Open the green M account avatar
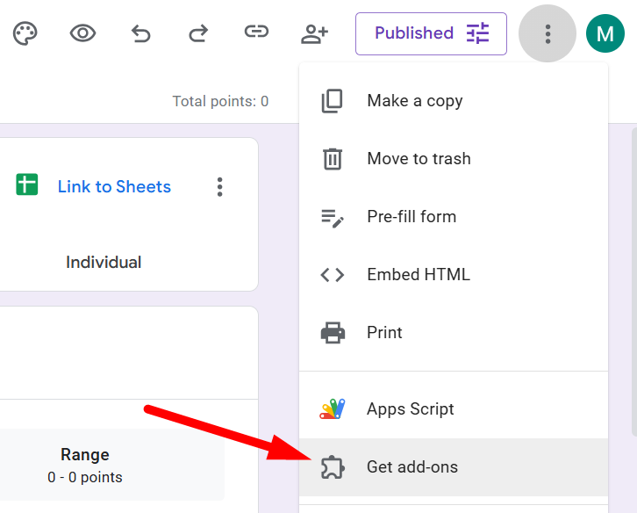 pos(605,33)
